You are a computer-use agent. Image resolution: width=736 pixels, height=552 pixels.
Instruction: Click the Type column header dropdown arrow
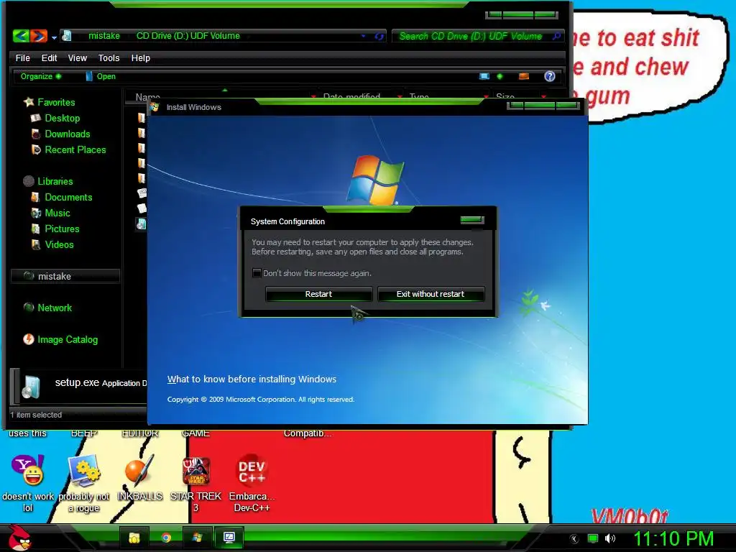point(487,96)
